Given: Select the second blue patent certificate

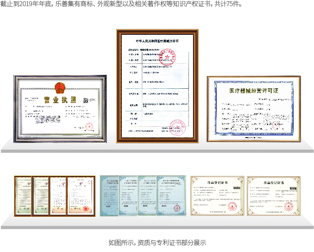Looking at the screenshot, I should click(x=128, y=196).
